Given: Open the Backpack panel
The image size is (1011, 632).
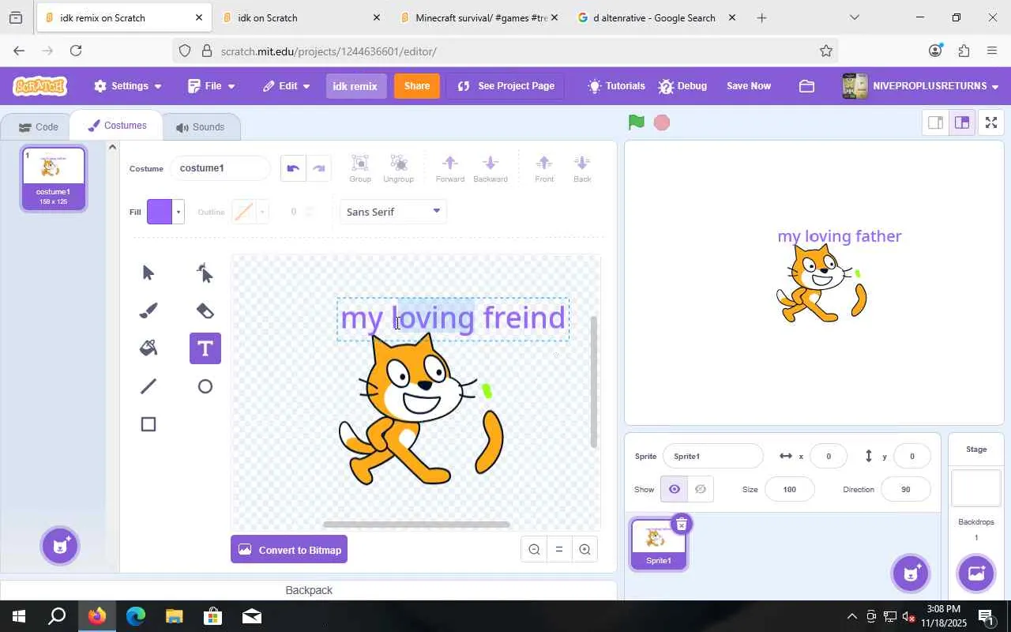Looking at the screenshot, I should pos(309,590).
